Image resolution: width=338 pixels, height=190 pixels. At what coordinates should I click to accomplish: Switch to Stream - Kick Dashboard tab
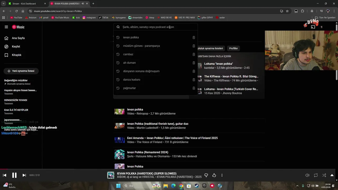(x=26, y=4)
